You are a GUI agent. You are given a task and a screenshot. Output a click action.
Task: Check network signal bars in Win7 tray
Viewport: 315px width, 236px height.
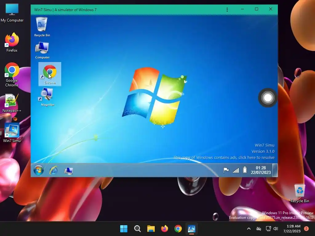(236, 170)
